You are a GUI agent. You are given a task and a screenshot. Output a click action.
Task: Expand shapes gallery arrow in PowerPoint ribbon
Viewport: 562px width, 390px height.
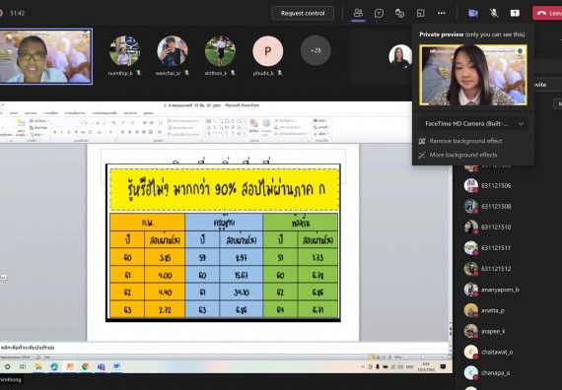[245, 133]
